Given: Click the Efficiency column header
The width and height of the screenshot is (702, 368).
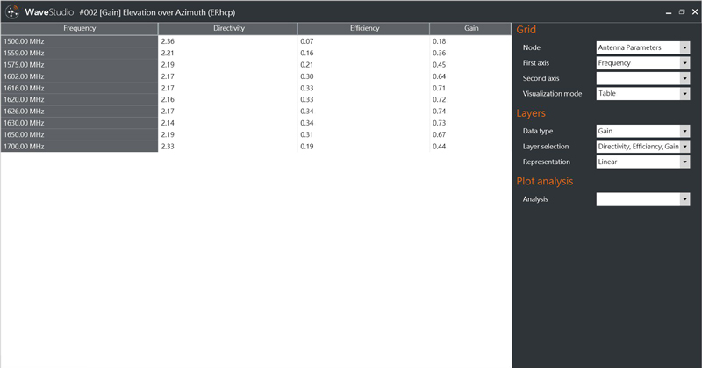Looking at the screenshot, I should 364,29.
